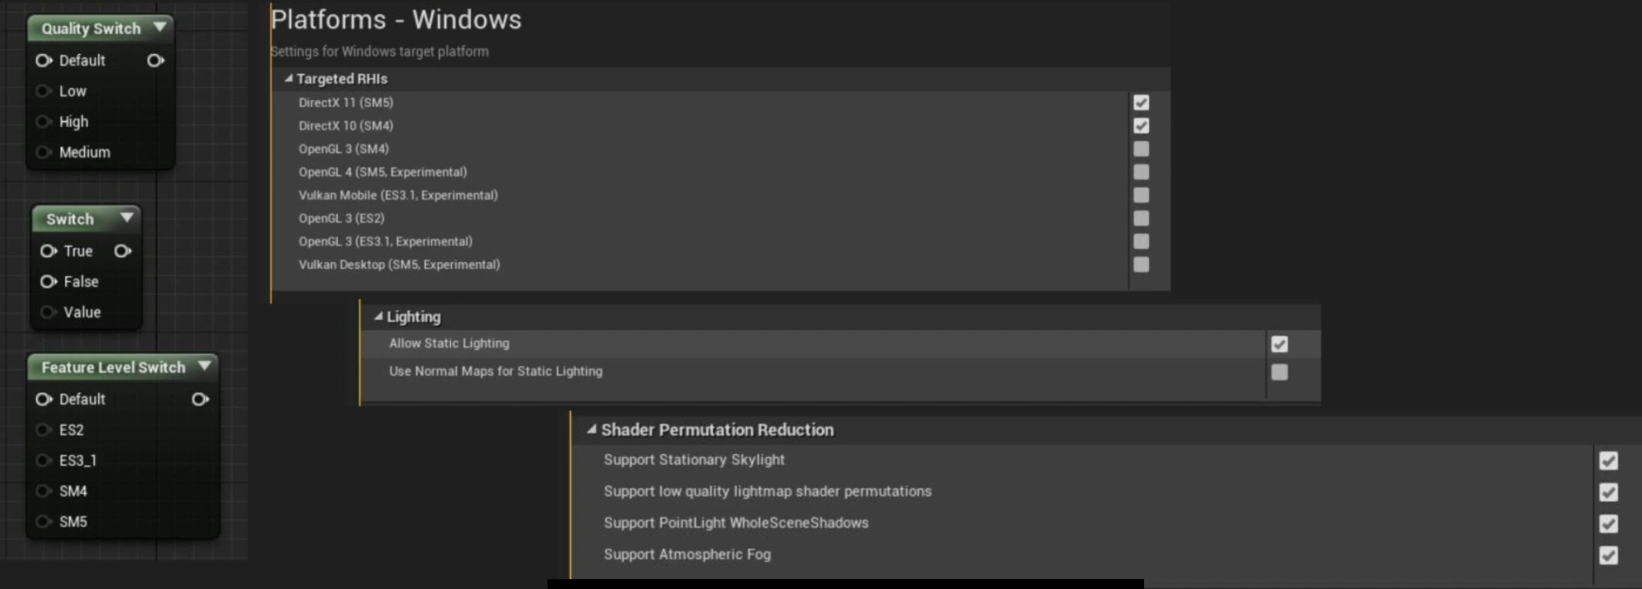Viewport: 1642px width, 589px height.
Task: Click the Quality Switch Default input pin
Action: tap(44, 61)
